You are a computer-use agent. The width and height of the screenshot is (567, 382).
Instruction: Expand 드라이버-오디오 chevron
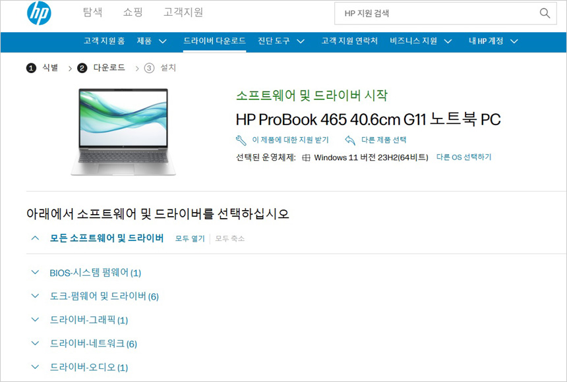35,367
